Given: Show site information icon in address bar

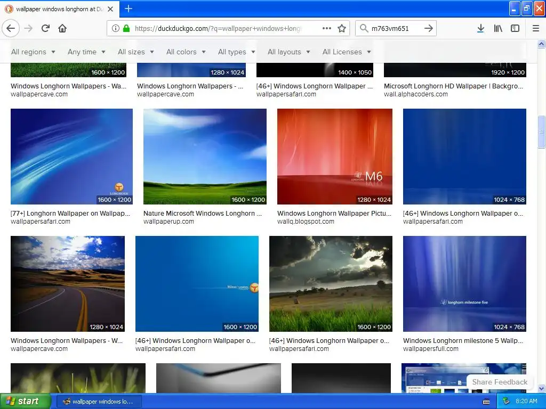Looking at the screenshot, I should [x=116, y=28].
